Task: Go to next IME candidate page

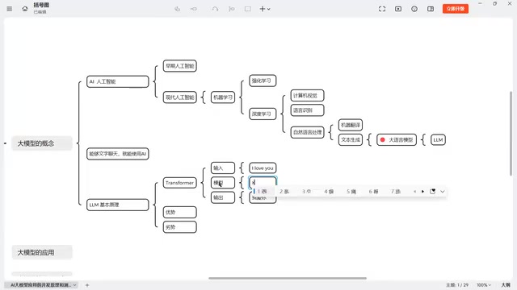Action: click(422, 192)
